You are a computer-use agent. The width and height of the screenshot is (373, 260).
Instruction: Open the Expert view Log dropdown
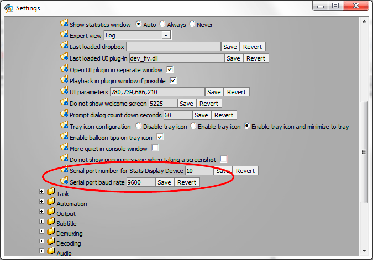(165, 35)
